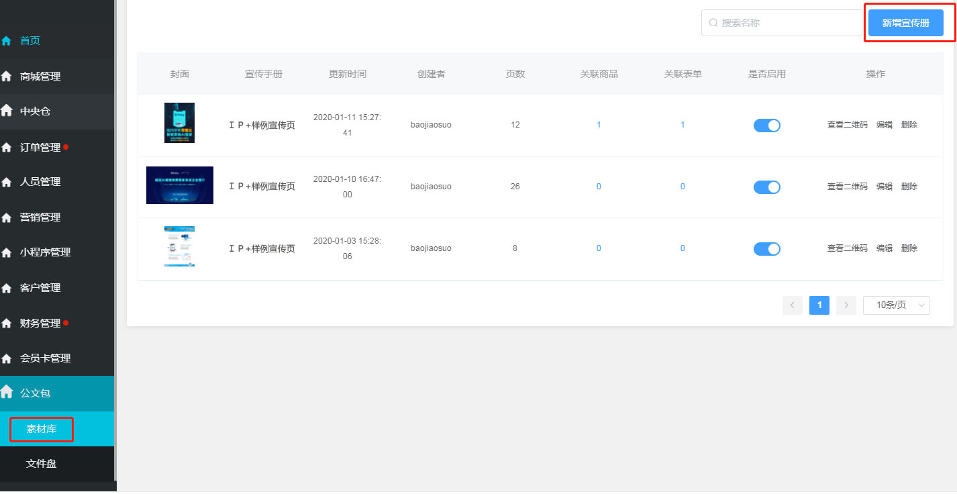Open the 26-page brochure's cover thumbnail
This screenshot has width=957, height=494.
click(180, 185)
